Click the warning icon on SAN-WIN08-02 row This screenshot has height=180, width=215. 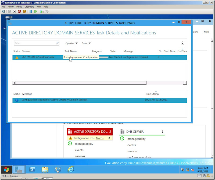click(x=17, y=57)
